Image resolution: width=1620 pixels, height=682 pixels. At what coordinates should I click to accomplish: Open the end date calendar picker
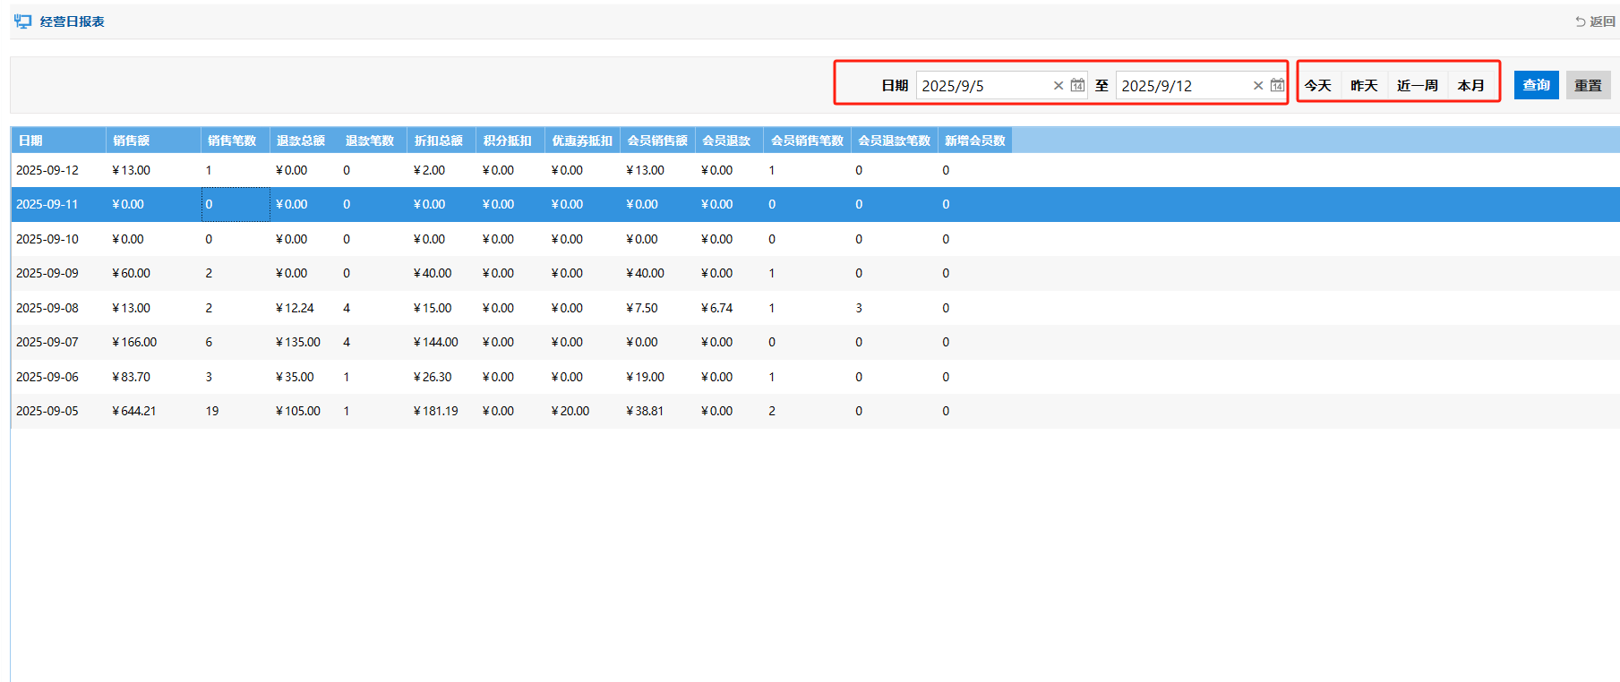[x=1277, y=85]
